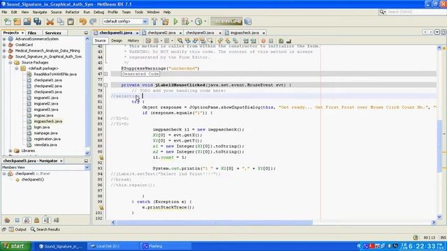Click the Build Project hammer icon
The image size is (447, 251).
click(154, 22)
